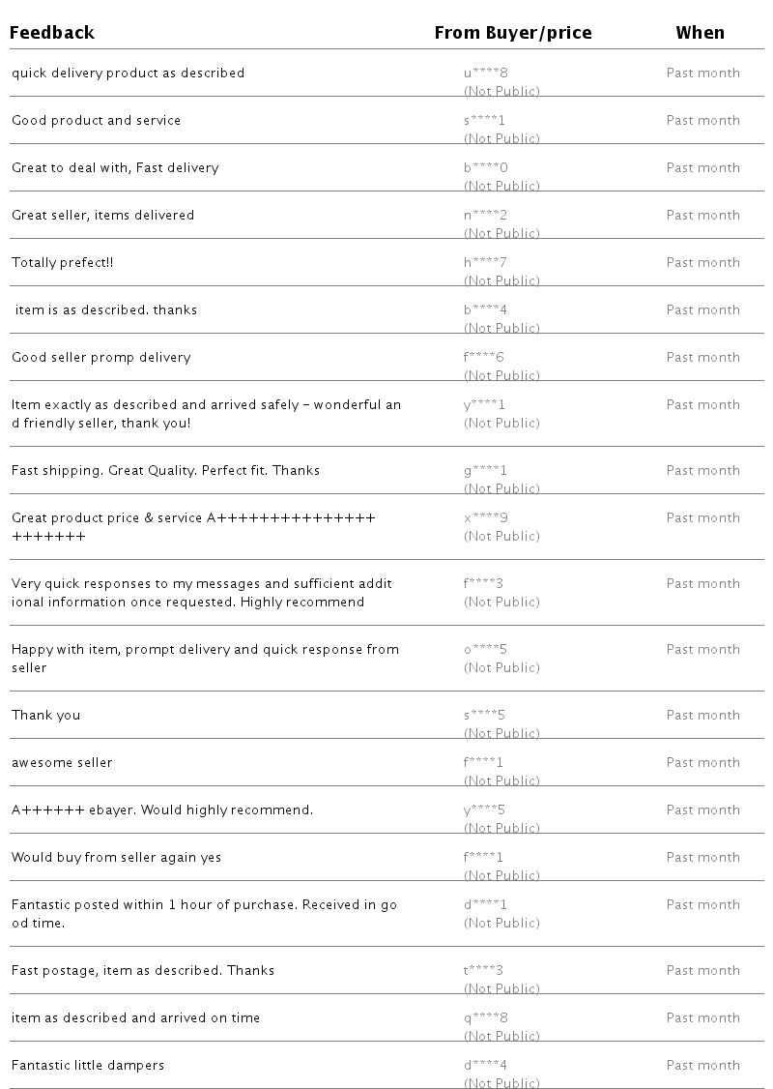Open buyer n****2's profile link

[x=485, y=215]
